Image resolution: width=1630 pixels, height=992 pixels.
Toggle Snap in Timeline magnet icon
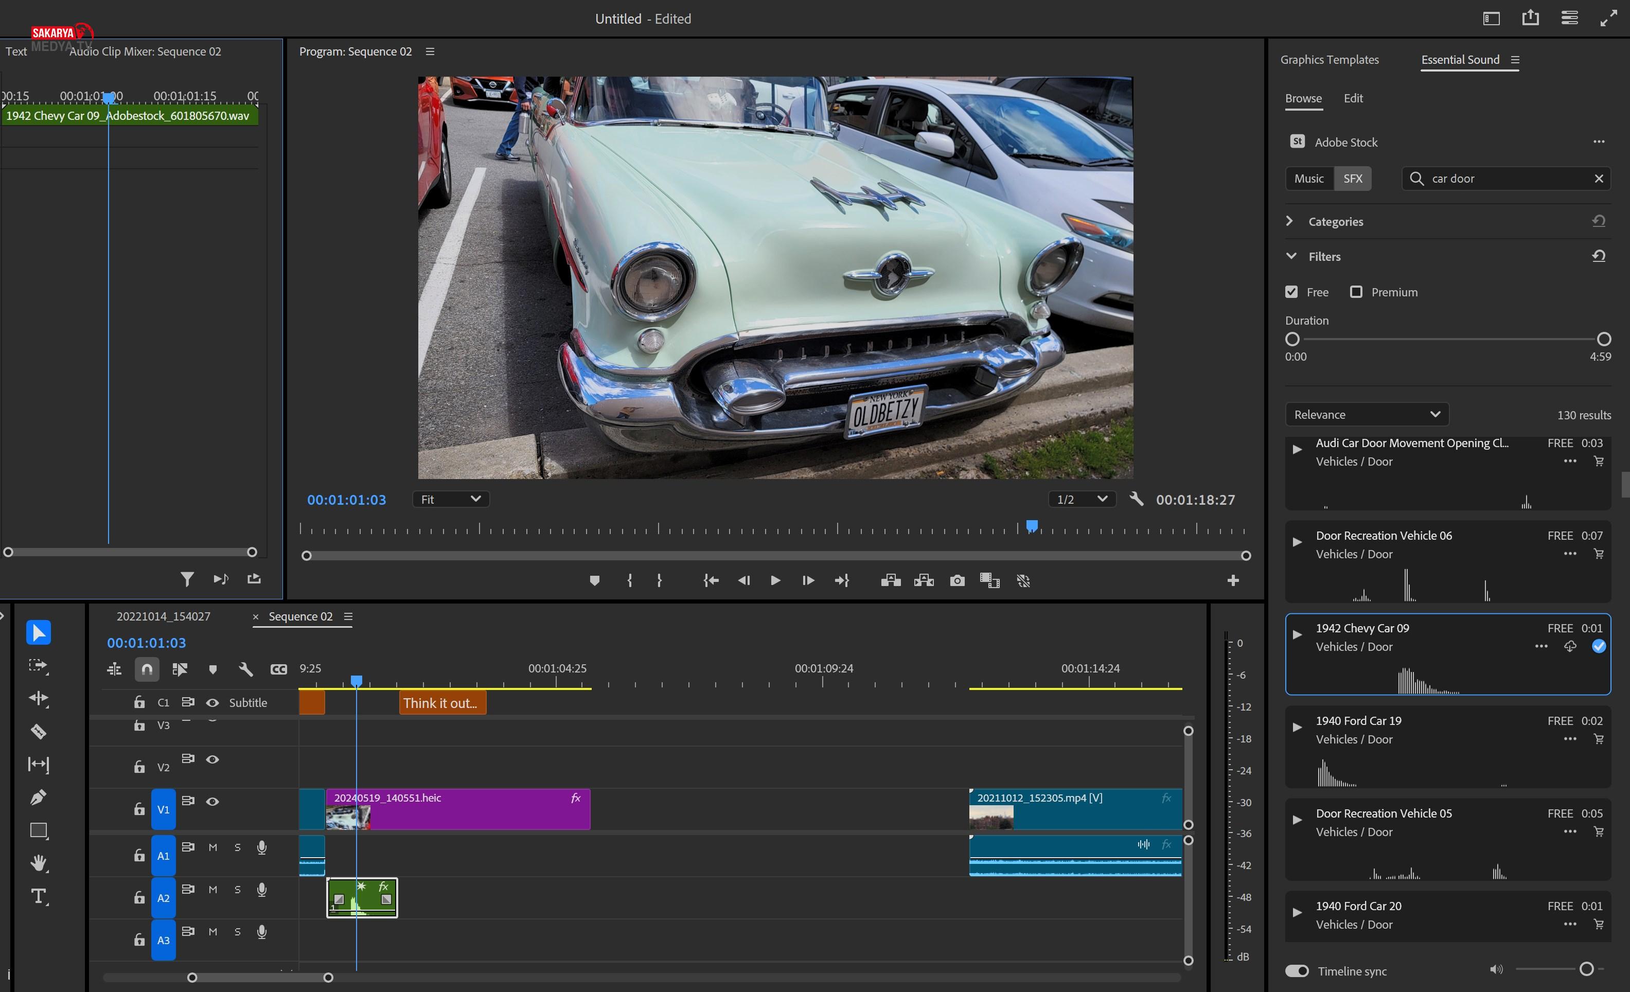click(147, 669)
